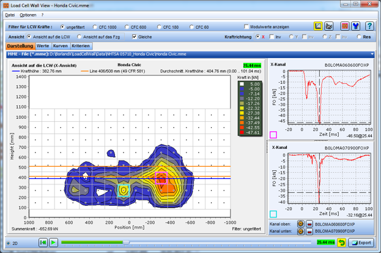The image size is (381, 253).
Task: Rewind playback to the start
Action: coord(43,243)
